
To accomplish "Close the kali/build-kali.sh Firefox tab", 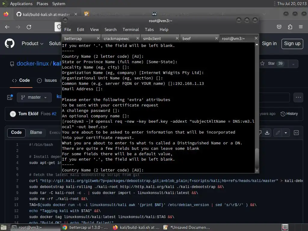I will pyautogui.click(x=76, y=14).
